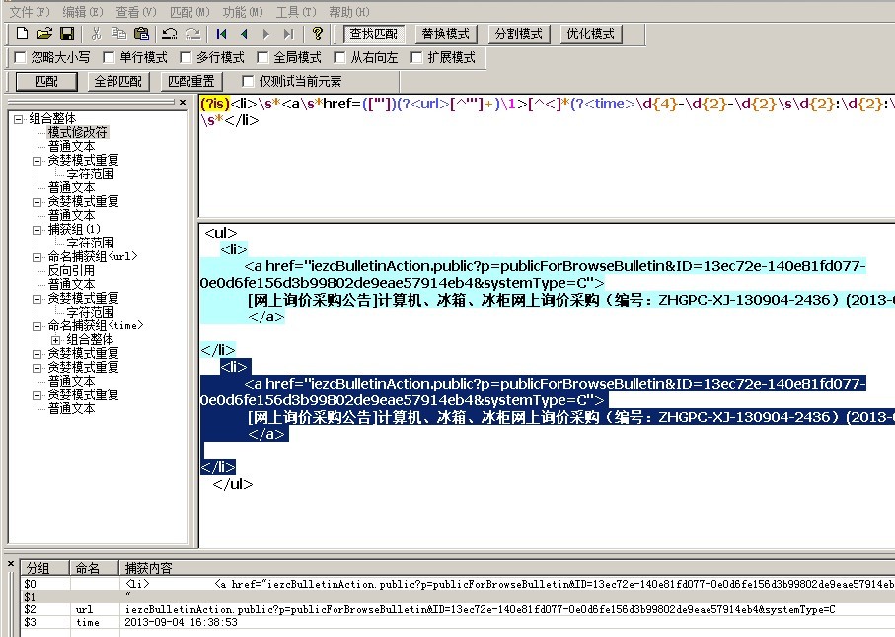Expand the 命名捕获组<url> node
The width and height of the screenshot is (895, 637).
pyautogui.click(x=37, y=257)
